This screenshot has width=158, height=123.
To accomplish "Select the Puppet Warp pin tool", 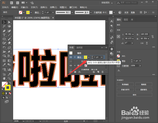I will pyautogui.click(x=9, y=52).
